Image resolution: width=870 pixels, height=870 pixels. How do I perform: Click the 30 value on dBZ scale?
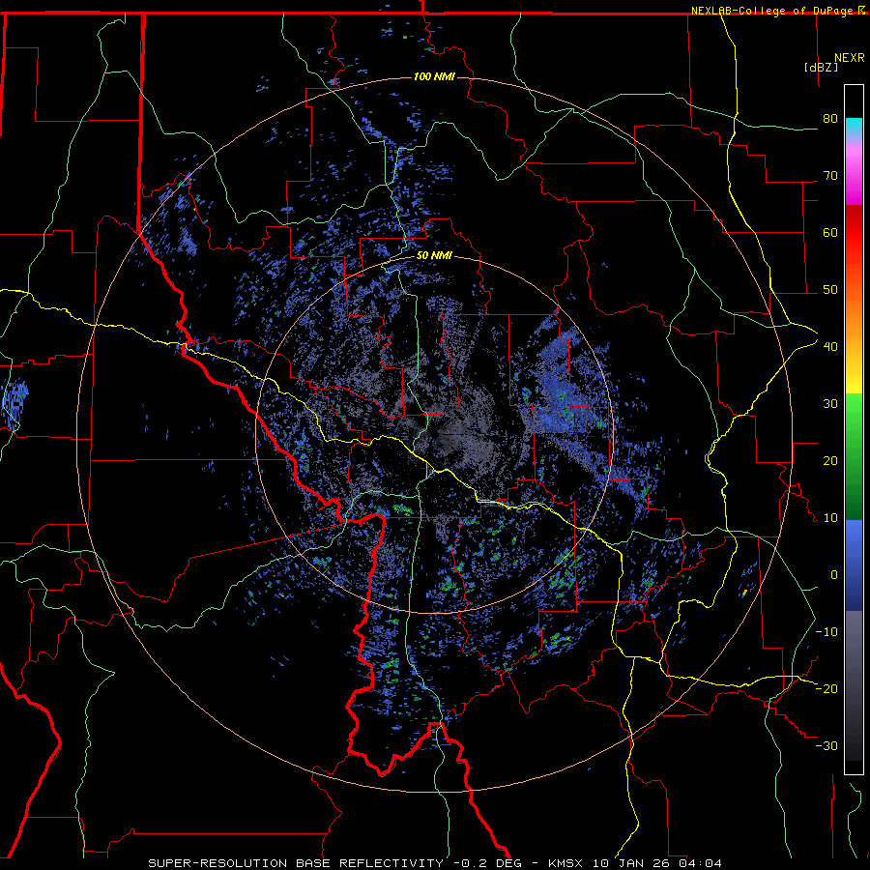click(830, 404)
